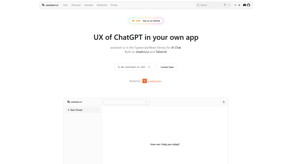Open the model selector dropdown in the demo
This screenshot has height=164, width=292.
(x=126, y=102)
